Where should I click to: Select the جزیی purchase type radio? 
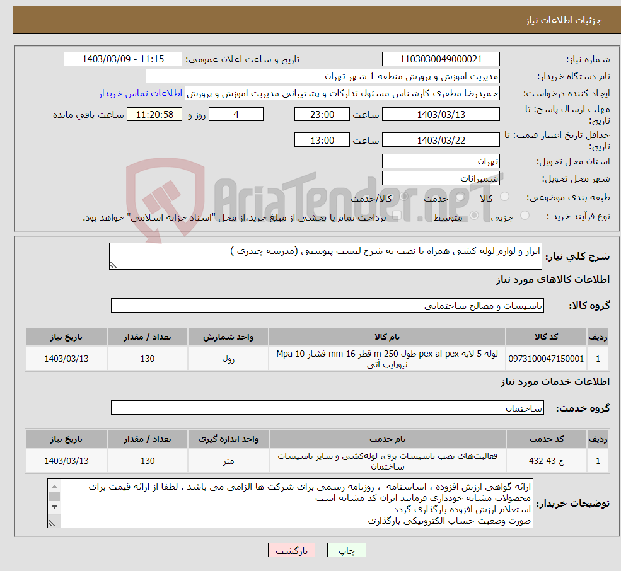coord(525,216)
